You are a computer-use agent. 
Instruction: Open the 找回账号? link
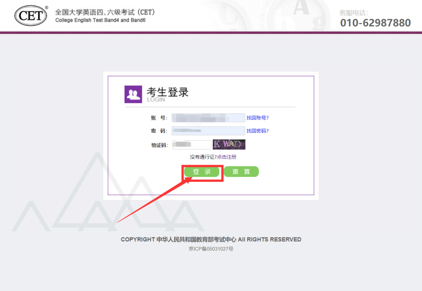tap(257, 118)
